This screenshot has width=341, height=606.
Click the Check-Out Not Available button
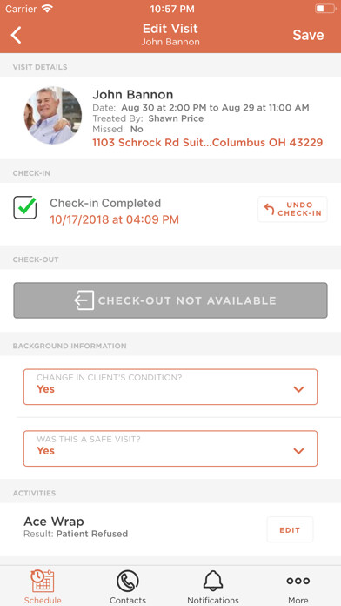click(170, 300)
